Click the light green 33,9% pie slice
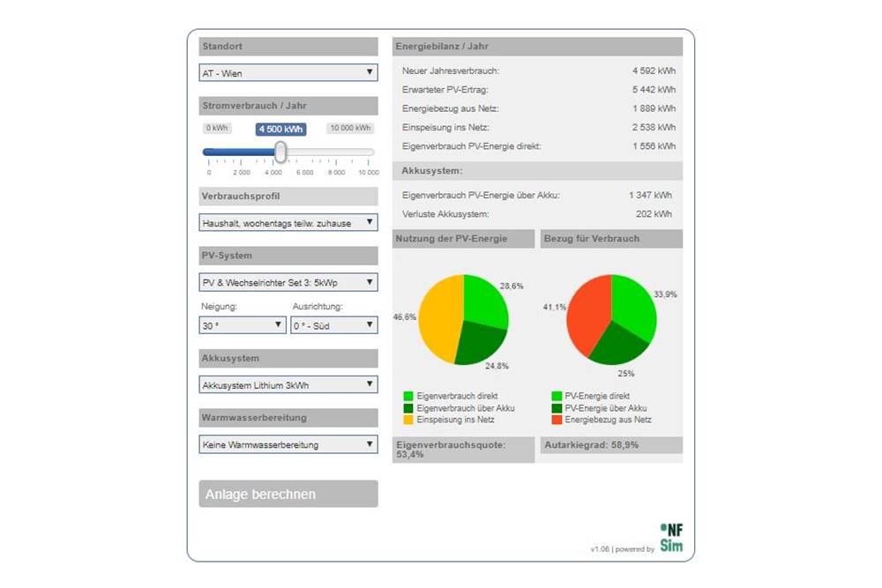Screen dimensions: 882x588 click(634, 307)
